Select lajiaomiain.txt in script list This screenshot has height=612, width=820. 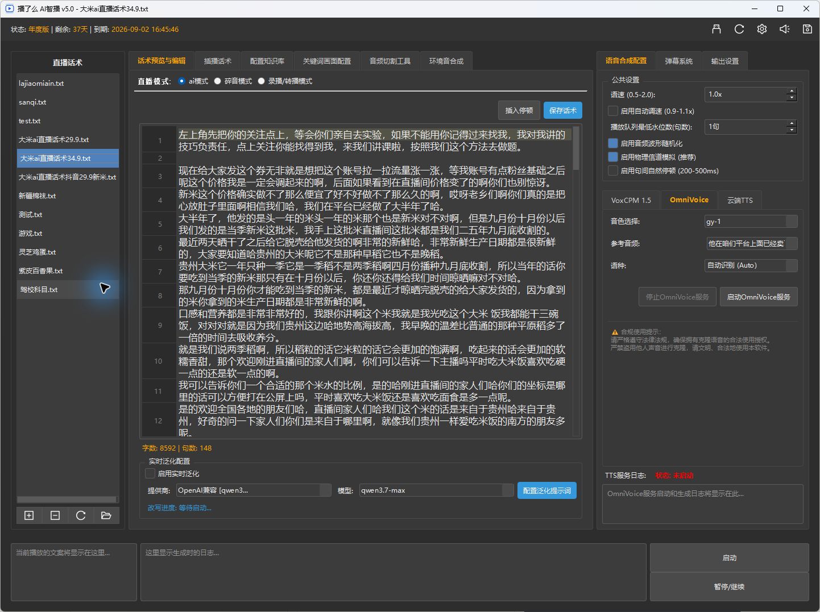[68, 84]
